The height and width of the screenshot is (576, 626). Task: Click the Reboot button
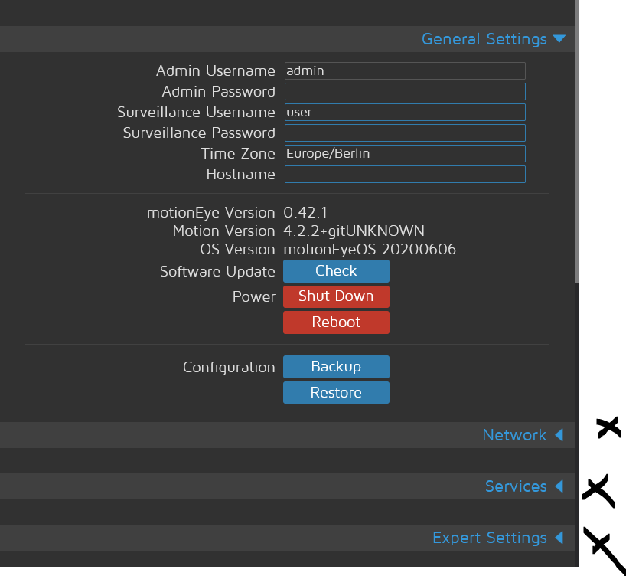pos(336,322)
